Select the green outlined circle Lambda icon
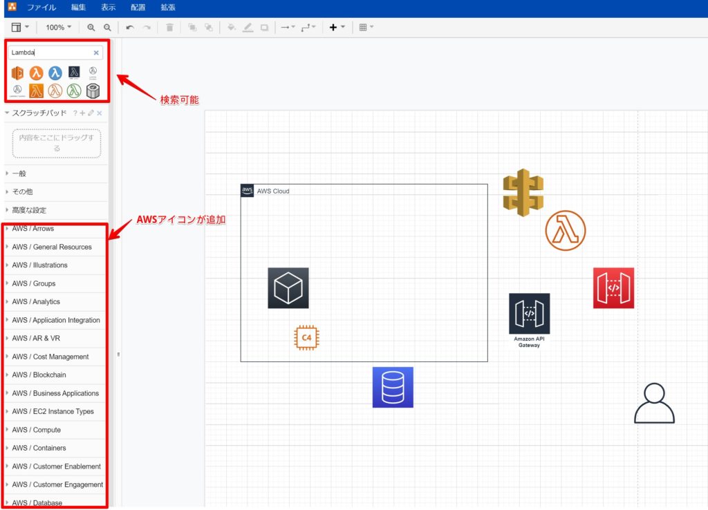 74,91
